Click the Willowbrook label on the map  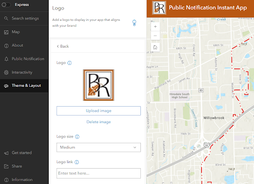(214, 118)
